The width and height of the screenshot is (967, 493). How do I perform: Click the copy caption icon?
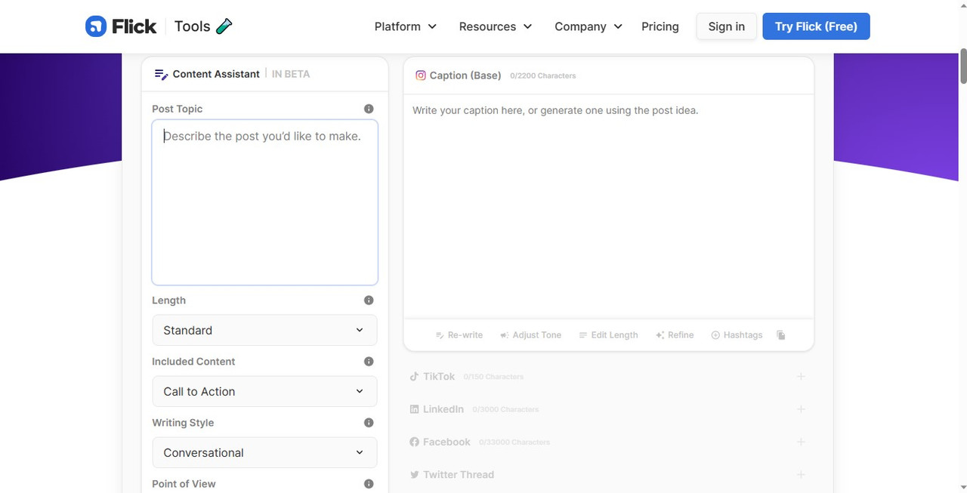pyautogui.click(x=781, y=335)
